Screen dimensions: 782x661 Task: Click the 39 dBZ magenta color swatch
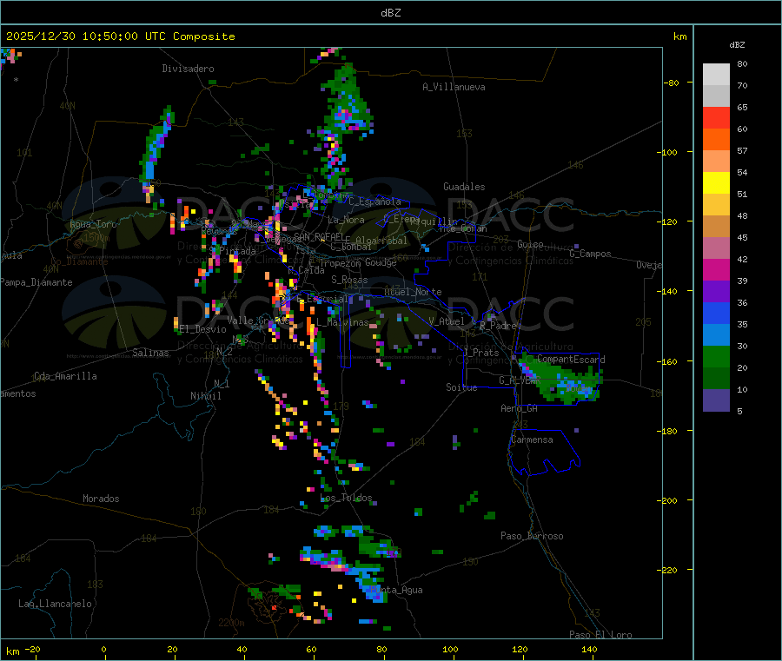tap(716, 269)
